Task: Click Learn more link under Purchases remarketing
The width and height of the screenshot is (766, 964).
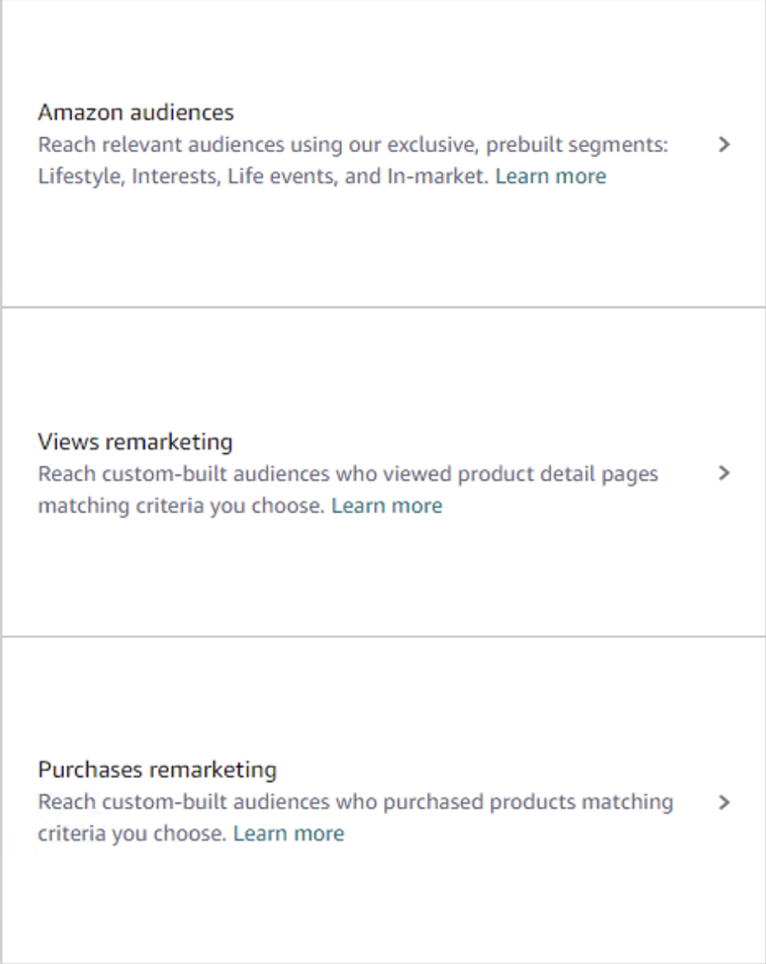Action: click(x=289, y=833)
